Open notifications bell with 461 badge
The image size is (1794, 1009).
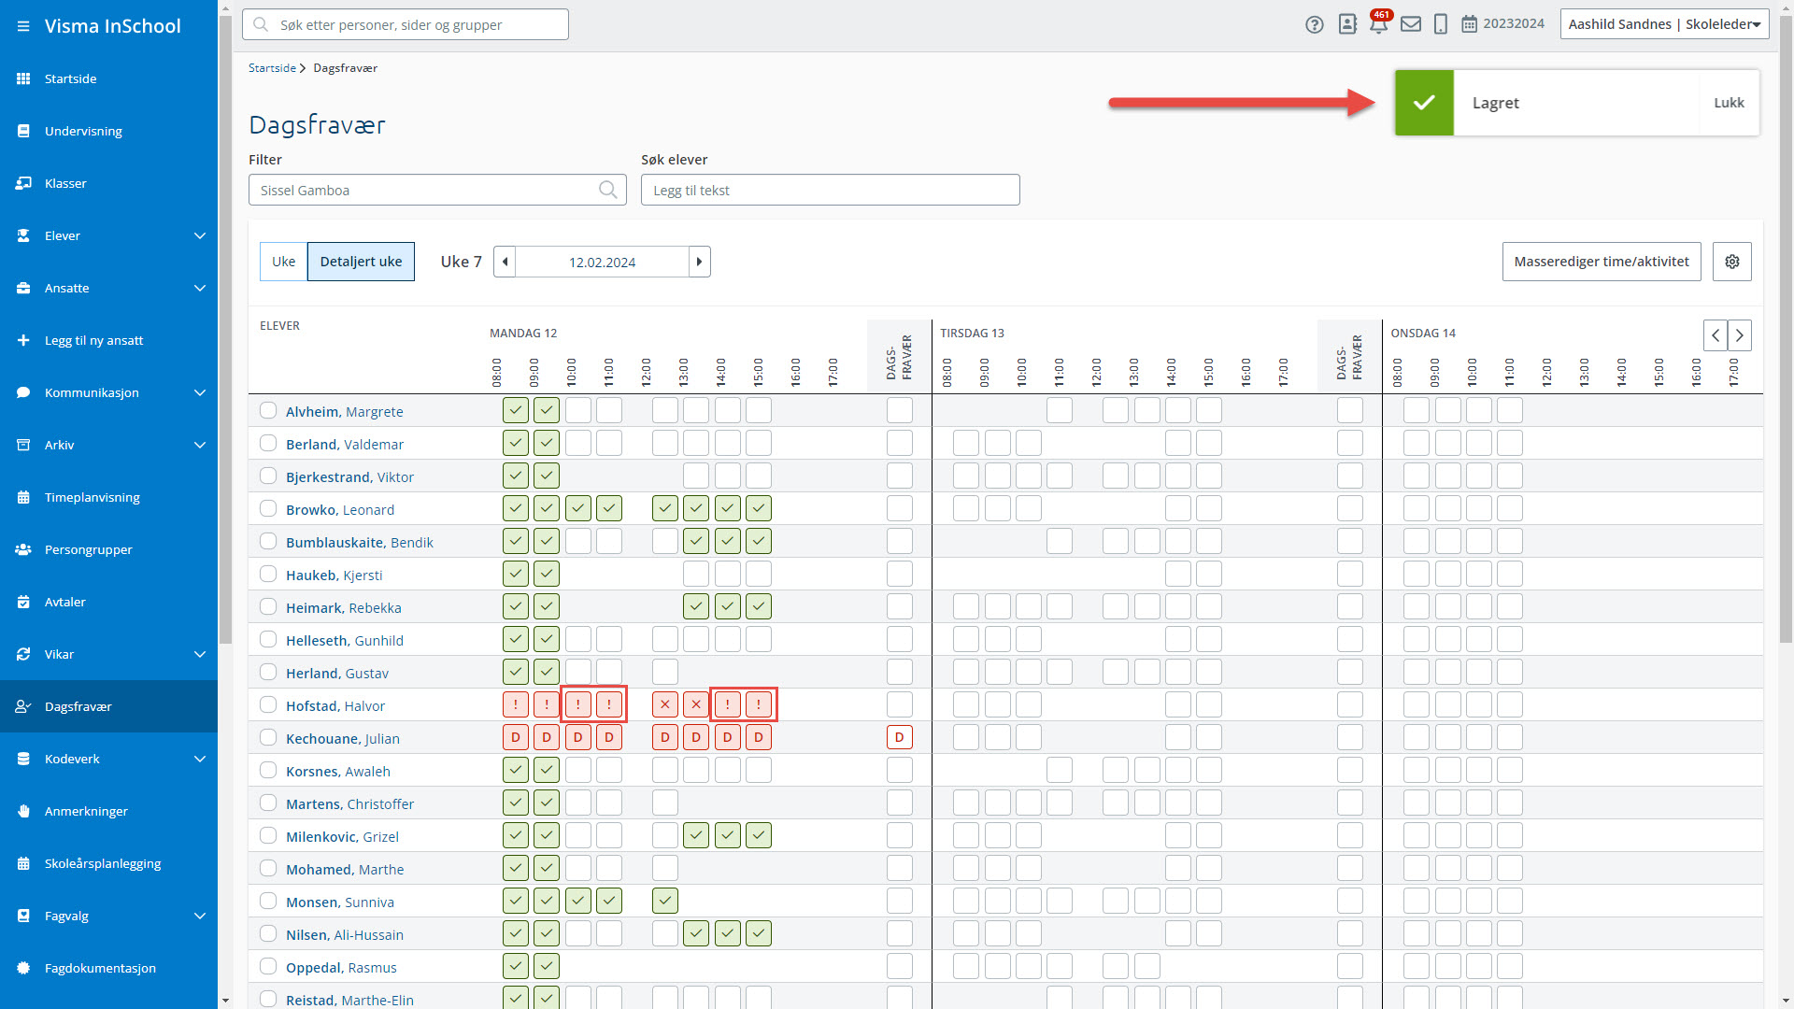(1378, 23)
